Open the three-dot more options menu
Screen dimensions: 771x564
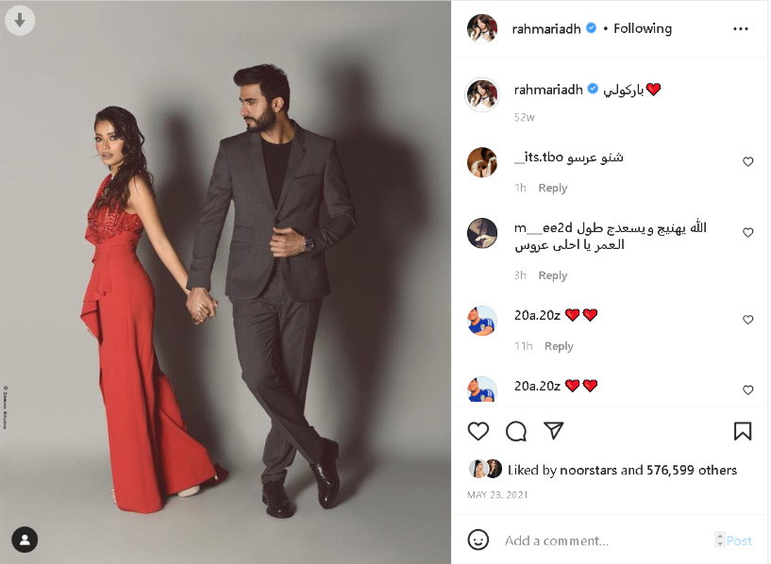coord(740,29)
